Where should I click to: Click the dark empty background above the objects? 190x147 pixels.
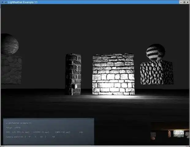(95, 24)
